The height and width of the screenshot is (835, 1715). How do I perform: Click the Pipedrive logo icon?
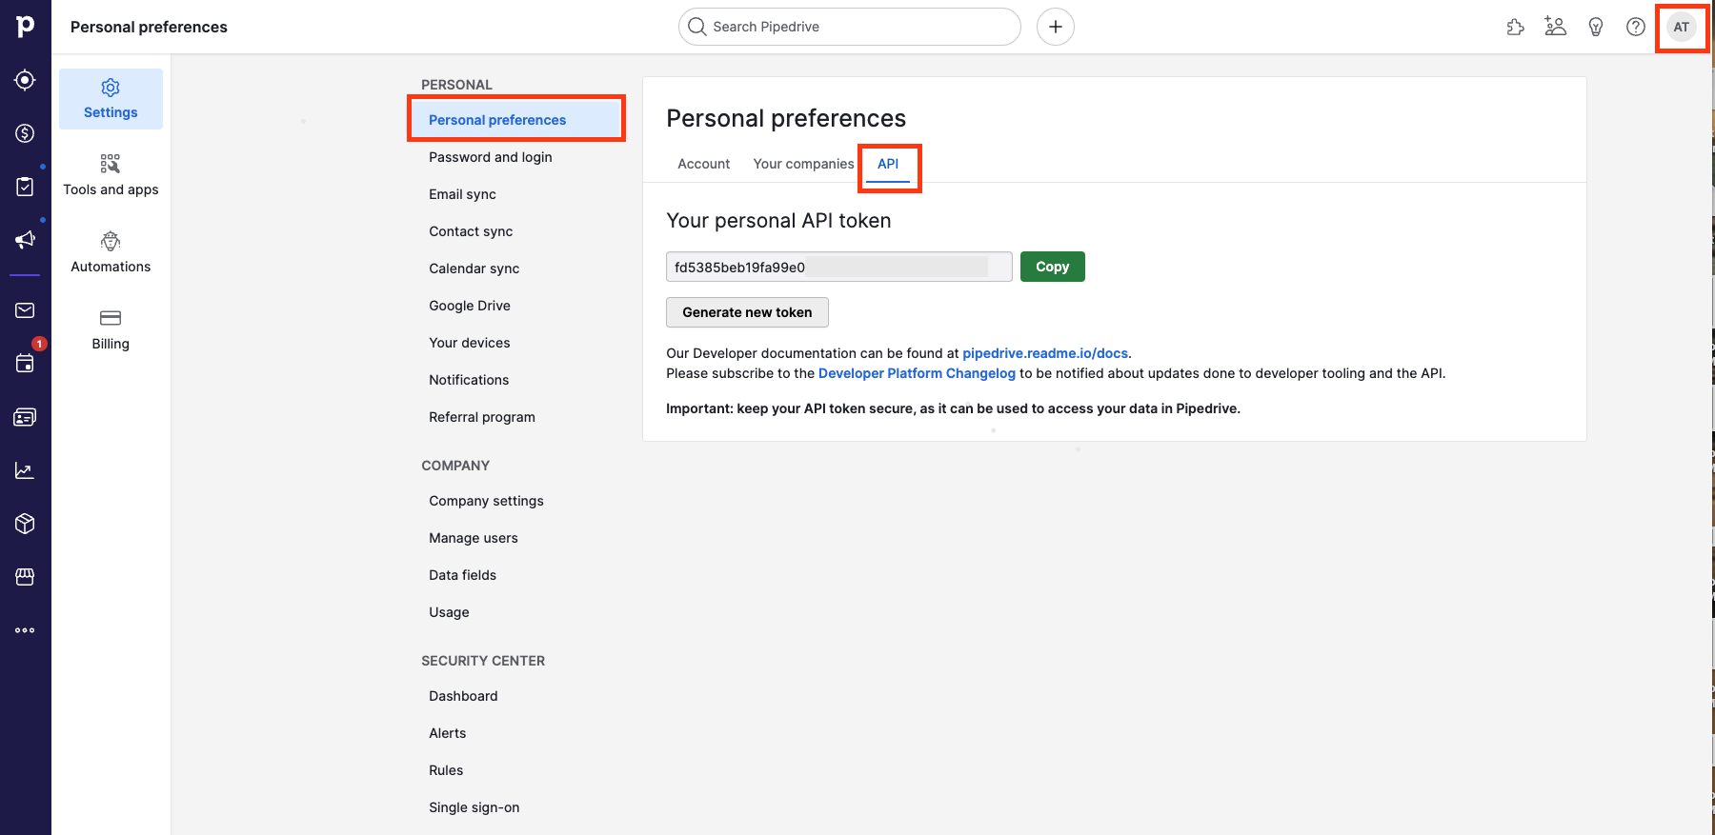(x=26, y=27)
